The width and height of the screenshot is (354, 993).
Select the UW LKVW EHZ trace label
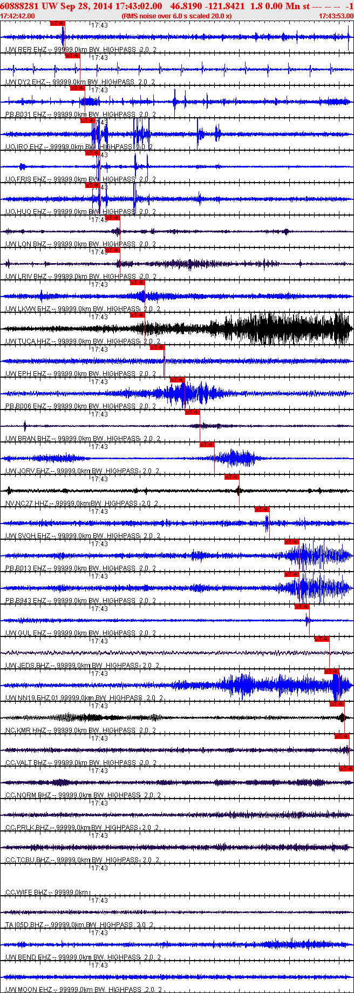coord(83,309)
